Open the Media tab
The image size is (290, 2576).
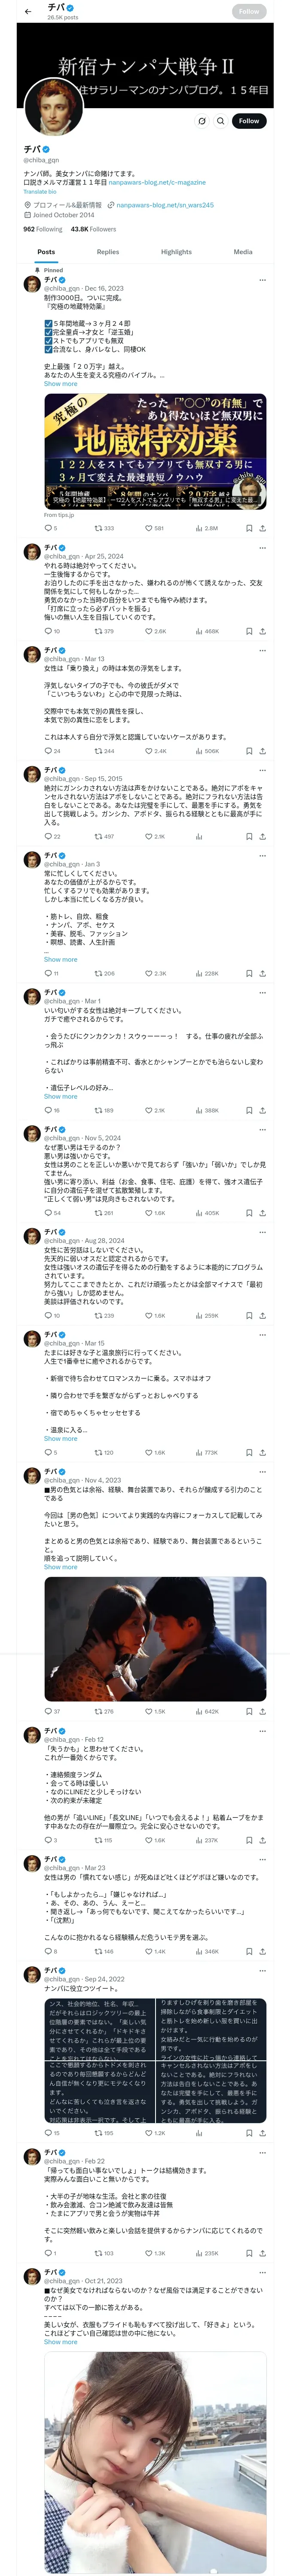pyautogui.click(x=243, y=252)
